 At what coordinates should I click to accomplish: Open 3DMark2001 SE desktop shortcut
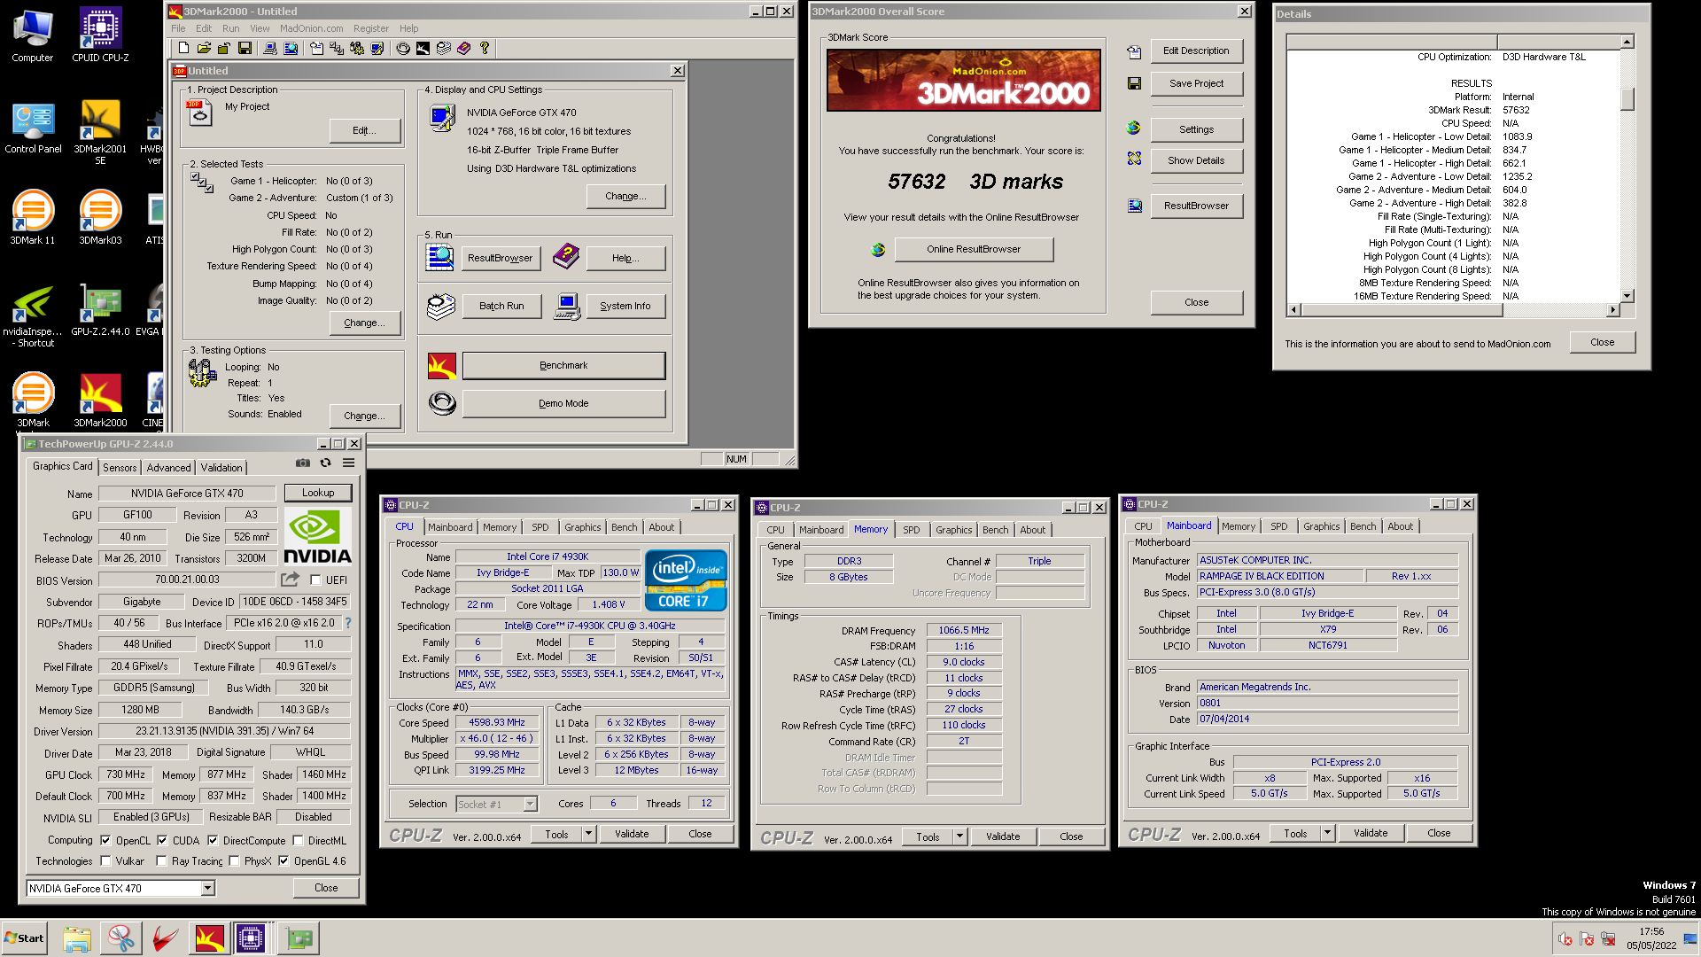[100, 131]
